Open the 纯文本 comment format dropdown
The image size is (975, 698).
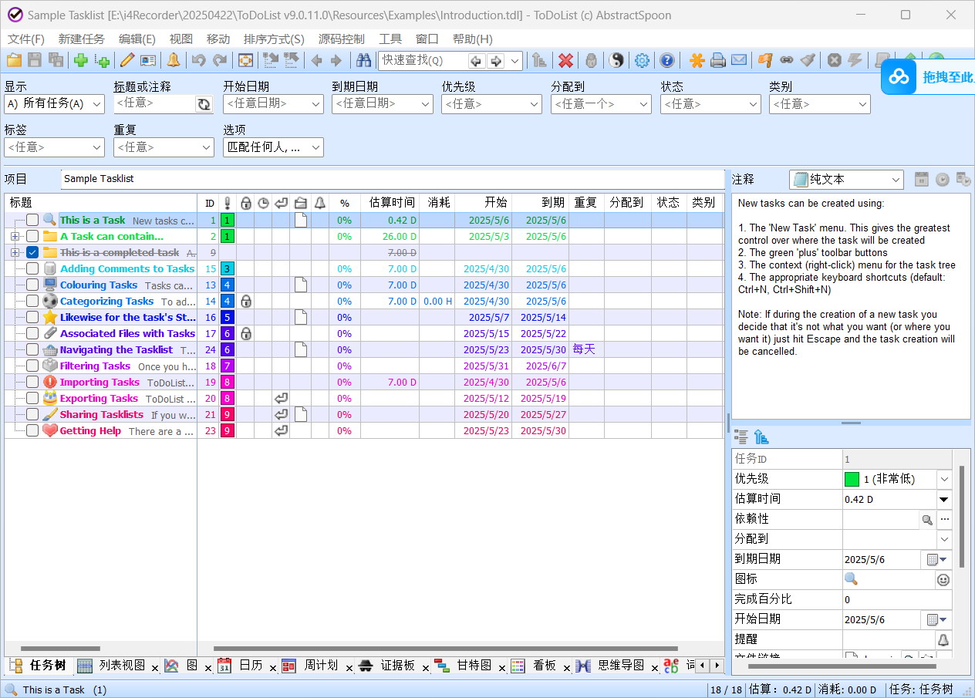click(846, 180)
